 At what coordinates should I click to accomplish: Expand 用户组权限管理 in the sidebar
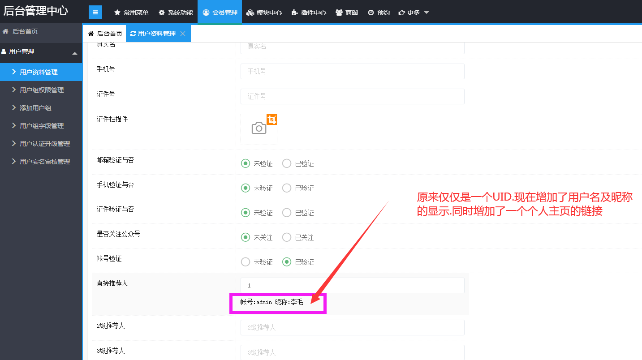(41, 90)
